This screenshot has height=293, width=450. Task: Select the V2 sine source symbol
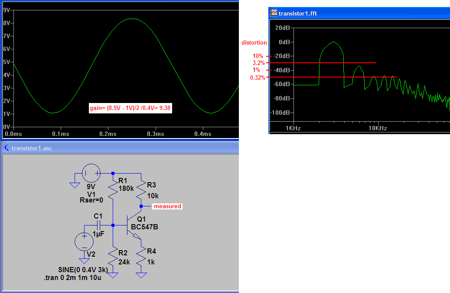[x=84, y=241]
